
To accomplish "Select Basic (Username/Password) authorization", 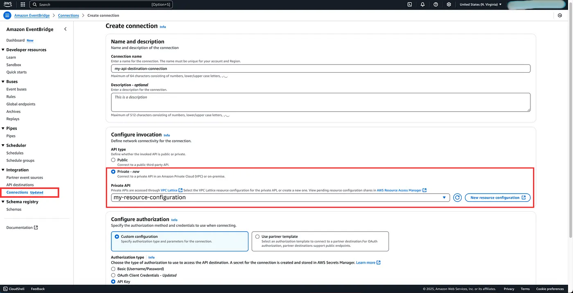I will pos(113,269).
